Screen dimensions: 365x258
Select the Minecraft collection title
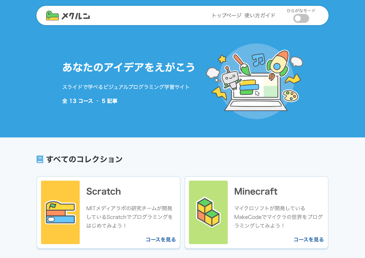(256, 191)
